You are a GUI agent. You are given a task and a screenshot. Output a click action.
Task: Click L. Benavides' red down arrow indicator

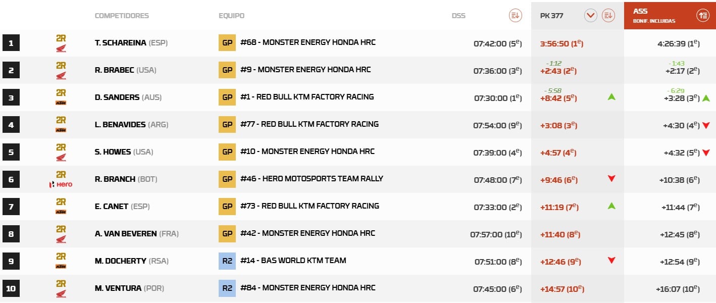coord(706,125)
